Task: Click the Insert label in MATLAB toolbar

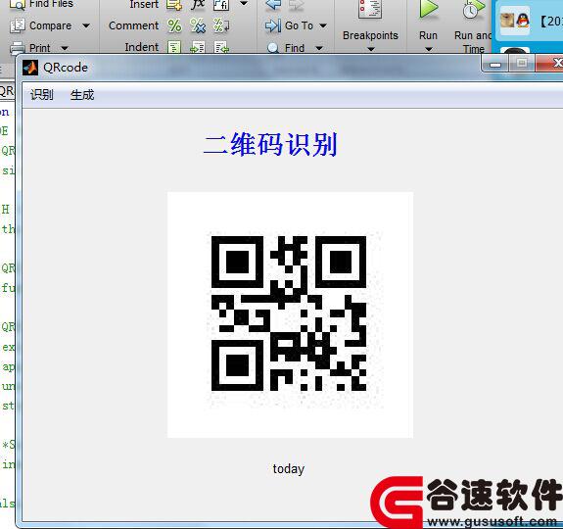Action: [144, 4]
